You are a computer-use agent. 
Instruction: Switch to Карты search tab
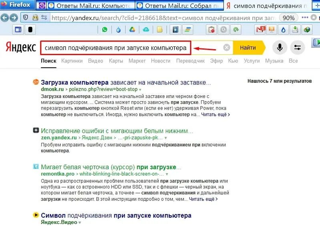(116, 61)
